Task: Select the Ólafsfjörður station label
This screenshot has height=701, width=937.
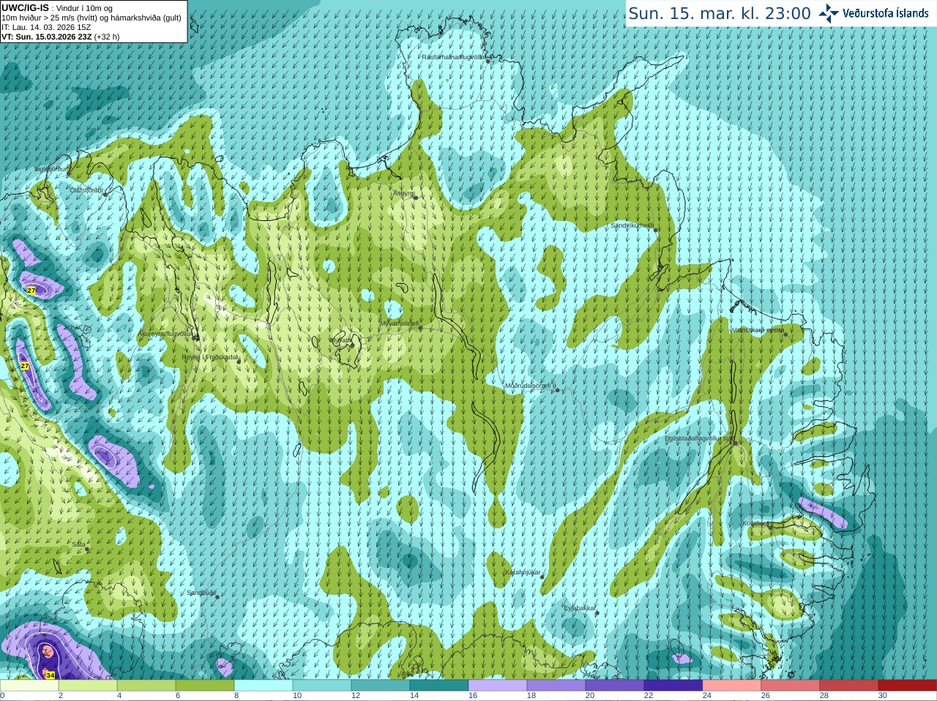Action: [x=87, y=190]
